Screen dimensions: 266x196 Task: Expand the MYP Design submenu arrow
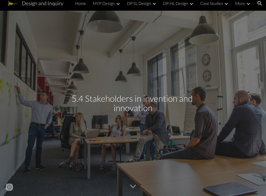tap(118, 4)
